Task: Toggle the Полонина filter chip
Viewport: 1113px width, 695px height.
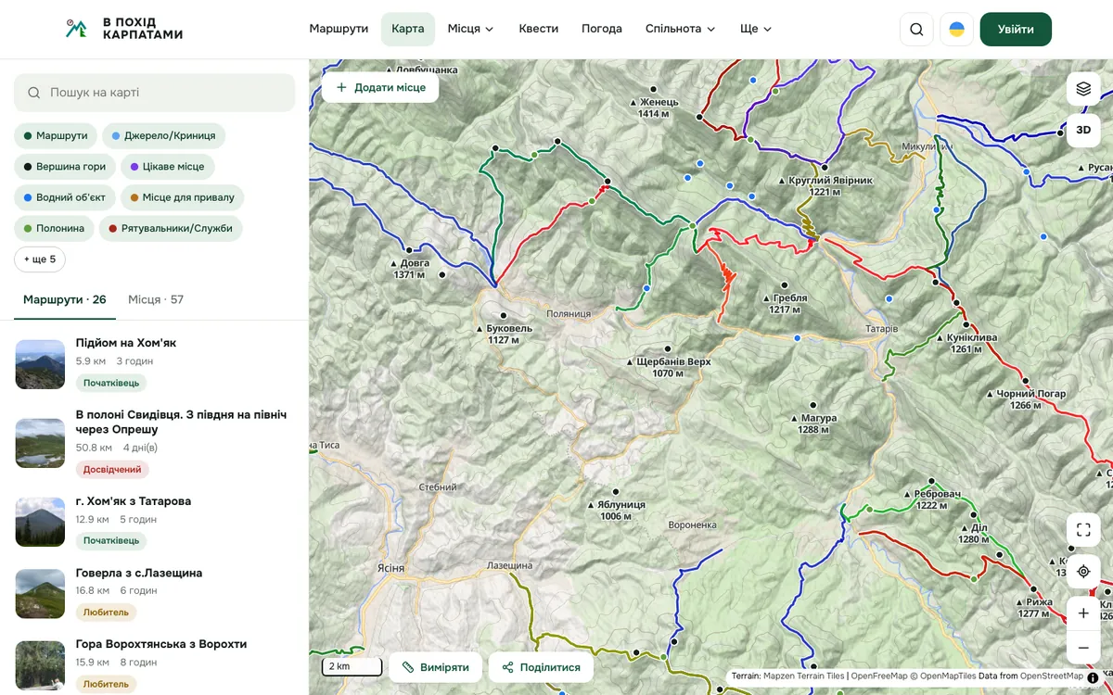Action: [54, 228]
